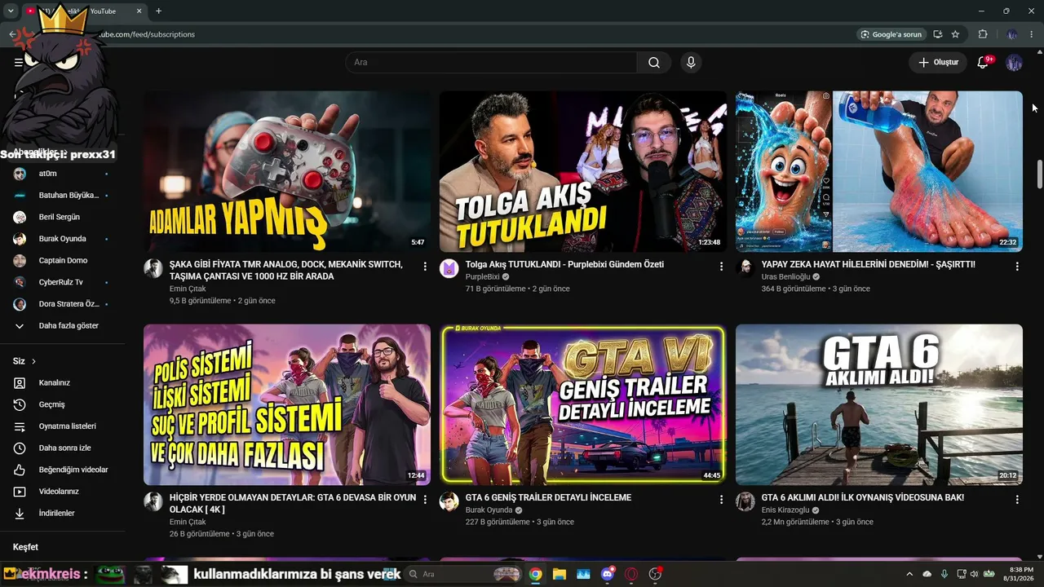Open PurpleBixi channel avatar icon
The width and height of the screenshot is (1044, 587).
click(x=449, y=269)
